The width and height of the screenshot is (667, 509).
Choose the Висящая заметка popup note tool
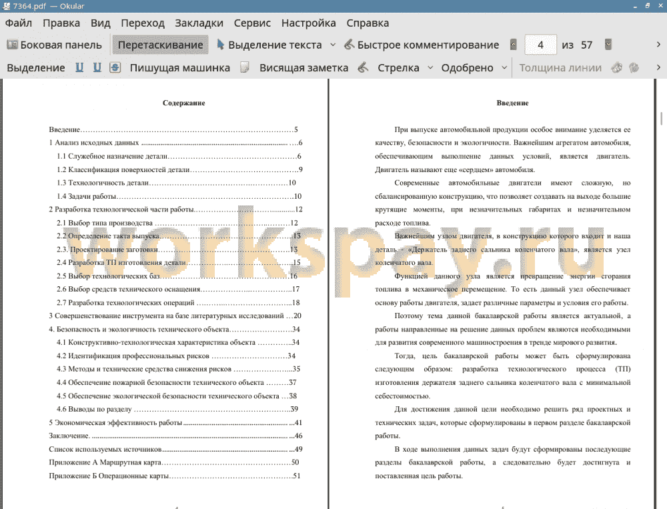tap(303, 67)
